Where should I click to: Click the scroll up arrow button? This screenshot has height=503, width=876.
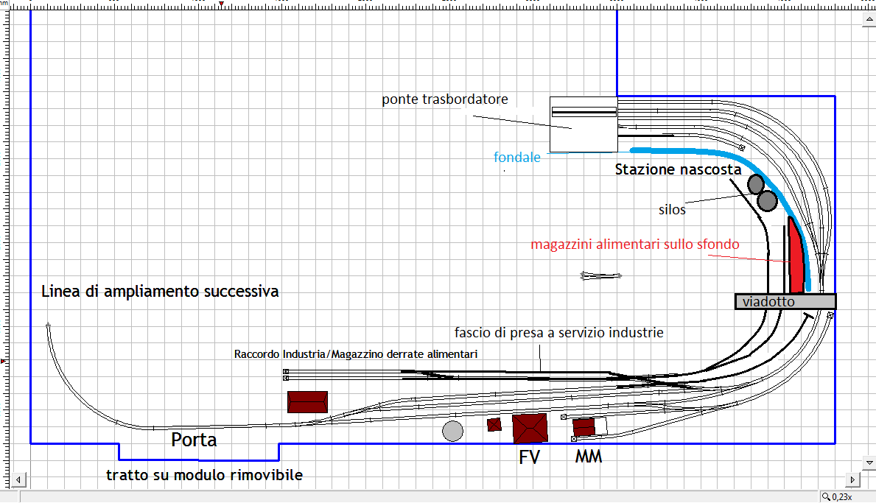pyautogui.click(x=869, y=19)
